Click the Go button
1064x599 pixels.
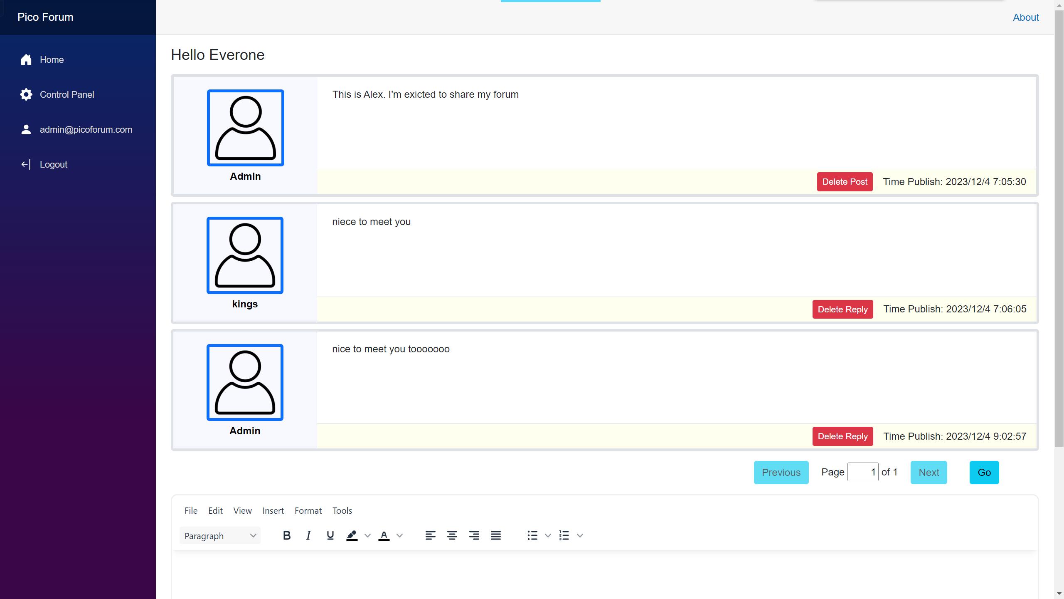[x=984, y=473]
